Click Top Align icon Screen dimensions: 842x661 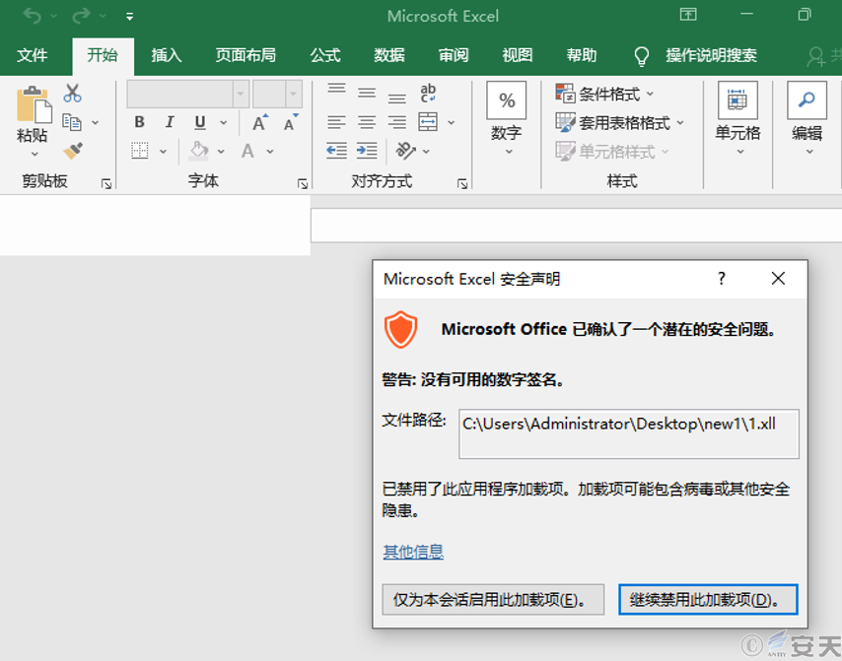click(x=336, y=89)
